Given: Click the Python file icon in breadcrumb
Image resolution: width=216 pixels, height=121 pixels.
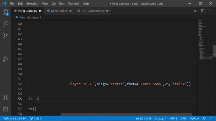Looking at the screenshot, I should click(17, 17).
